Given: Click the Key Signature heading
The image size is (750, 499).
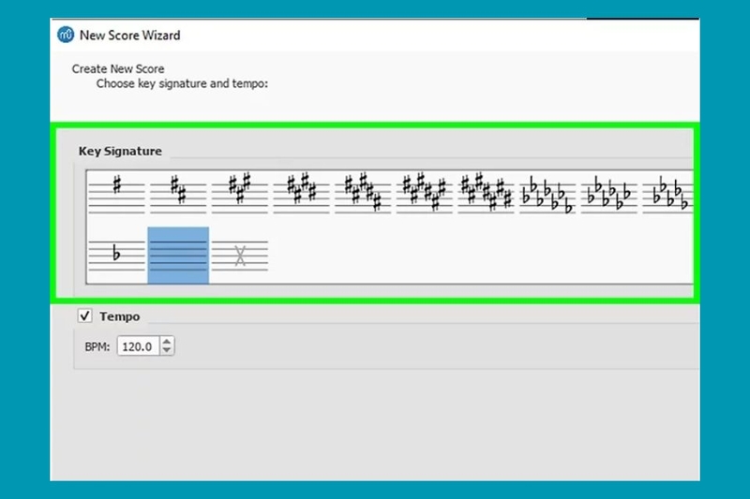Looking at the screenshot, I should (120, 151).
